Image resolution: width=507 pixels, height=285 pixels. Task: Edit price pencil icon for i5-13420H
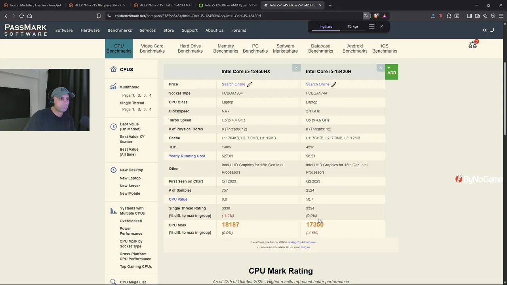[x=334, y=84]
